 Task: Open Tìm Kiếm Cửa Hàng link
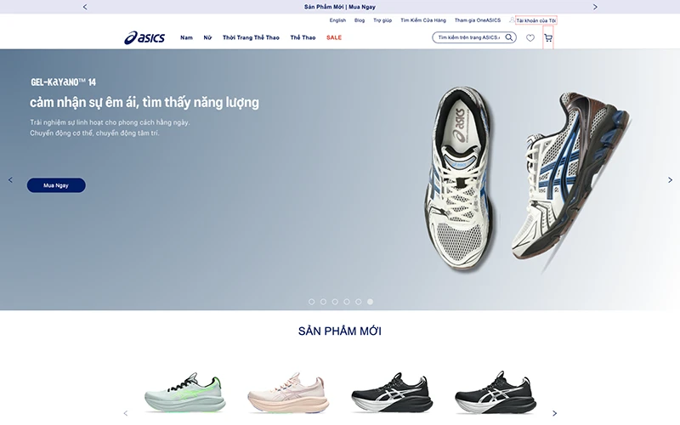click(x=422, y=20)
